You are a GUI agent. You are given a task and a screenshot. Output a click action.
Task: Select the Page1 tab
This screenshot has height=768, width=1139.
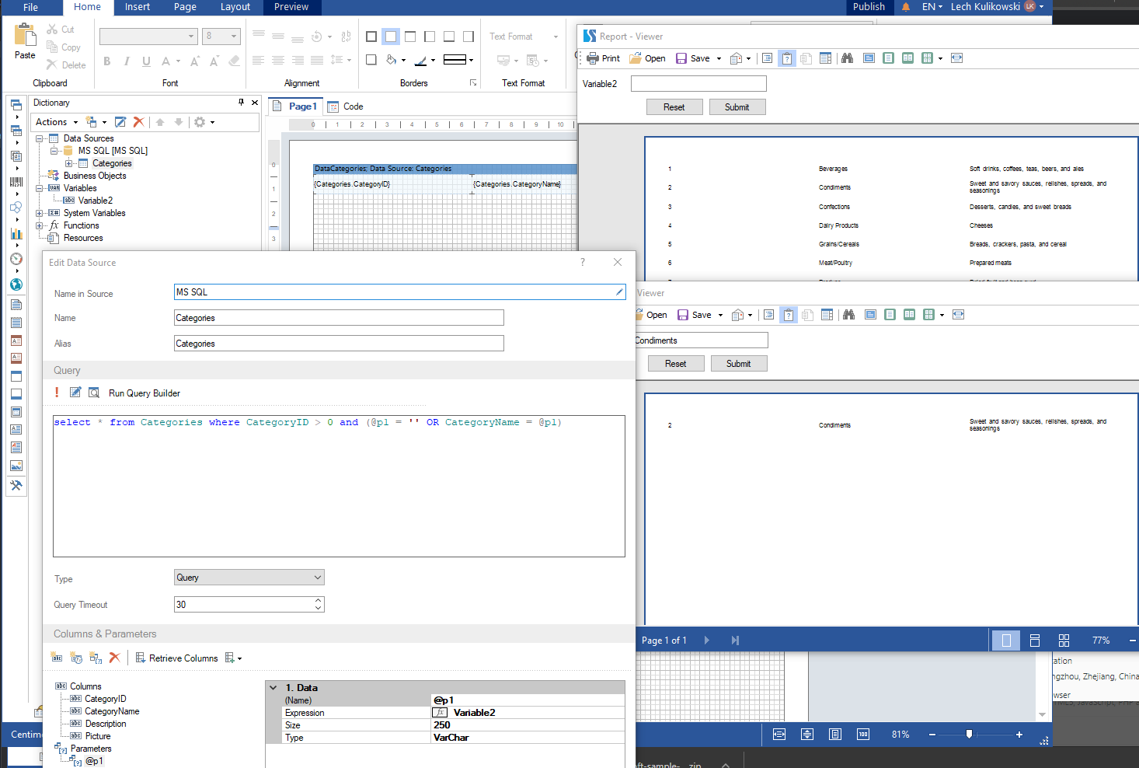295,106
